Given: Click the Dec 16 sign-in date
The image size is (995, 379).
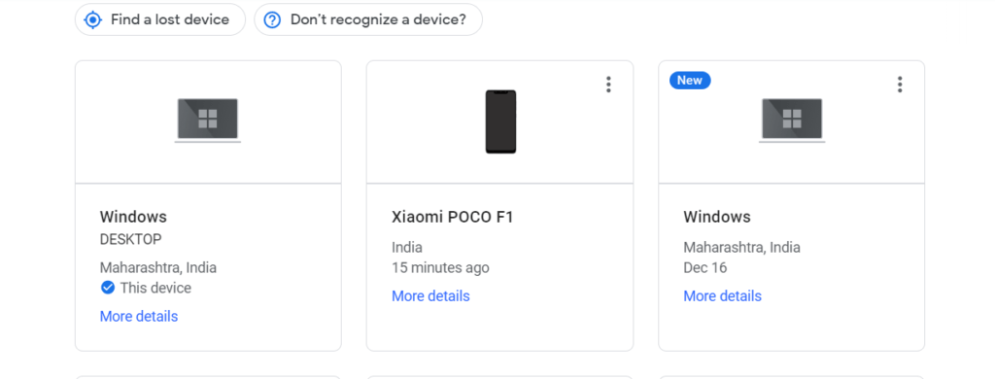Looking at the screenshot, I should coord(705,268).
